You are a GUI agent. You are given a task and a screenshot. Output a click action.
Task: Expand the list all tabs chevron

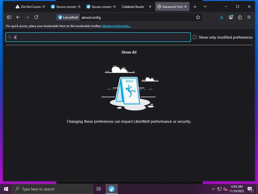(x=205, y=7)
